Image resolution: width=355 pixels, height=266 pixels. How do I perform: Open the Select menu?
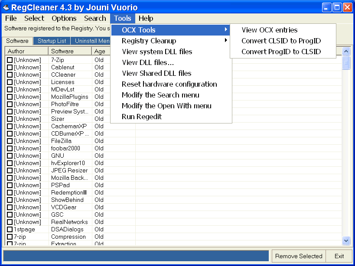[34, 18]
